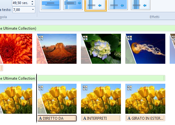Click the upper Ultimate Collection music track

(x=87, y=28)
